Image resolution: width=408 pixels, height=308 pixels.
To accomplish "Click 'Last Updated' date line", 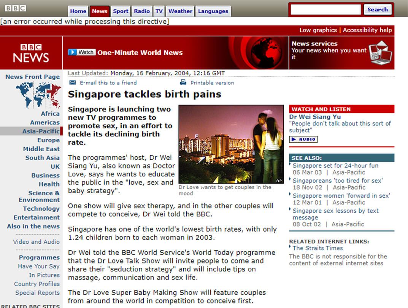I will [146, 73].
